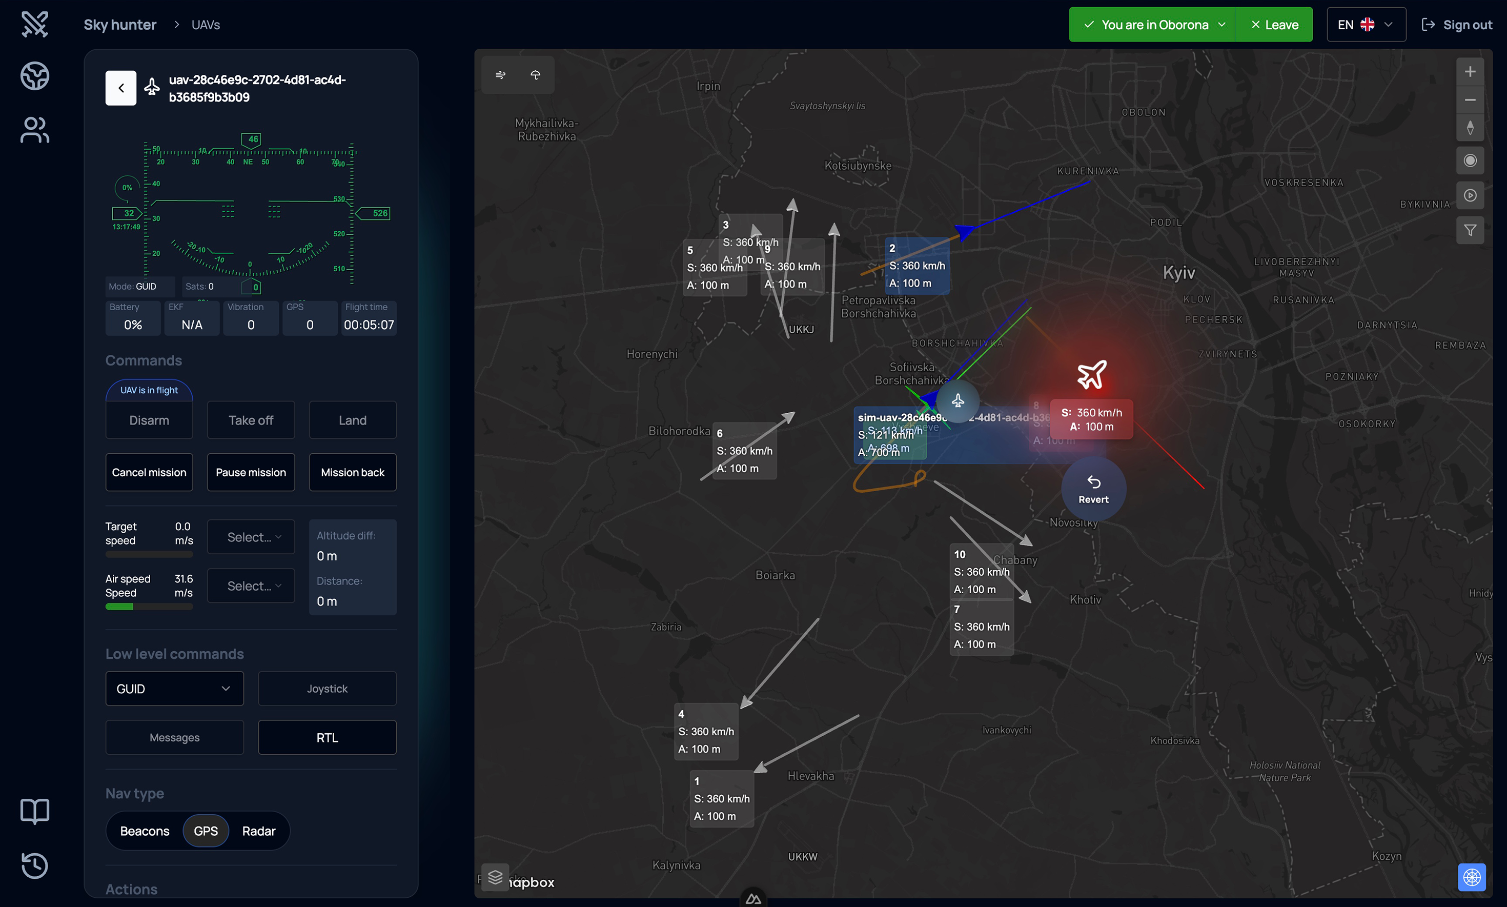Select GPS nav type
1507x907 pixels.
point(206,831)
